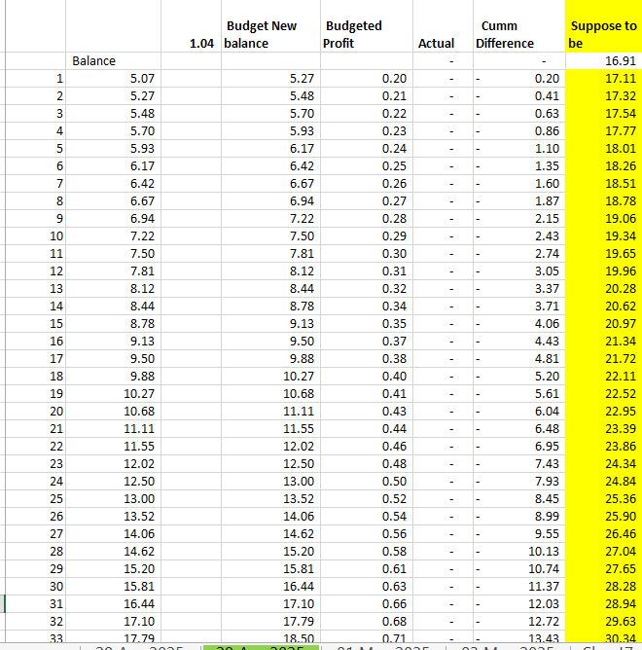This screenshot has width=642, height=650.
Task: Click the 1.04 multiplier cell in header row
Action: point(191,26)
